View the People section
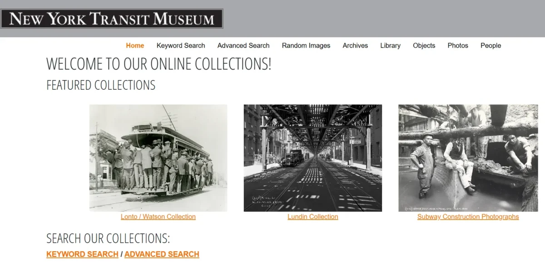This screenshot has width=545, height=274. tap(490, 45)
